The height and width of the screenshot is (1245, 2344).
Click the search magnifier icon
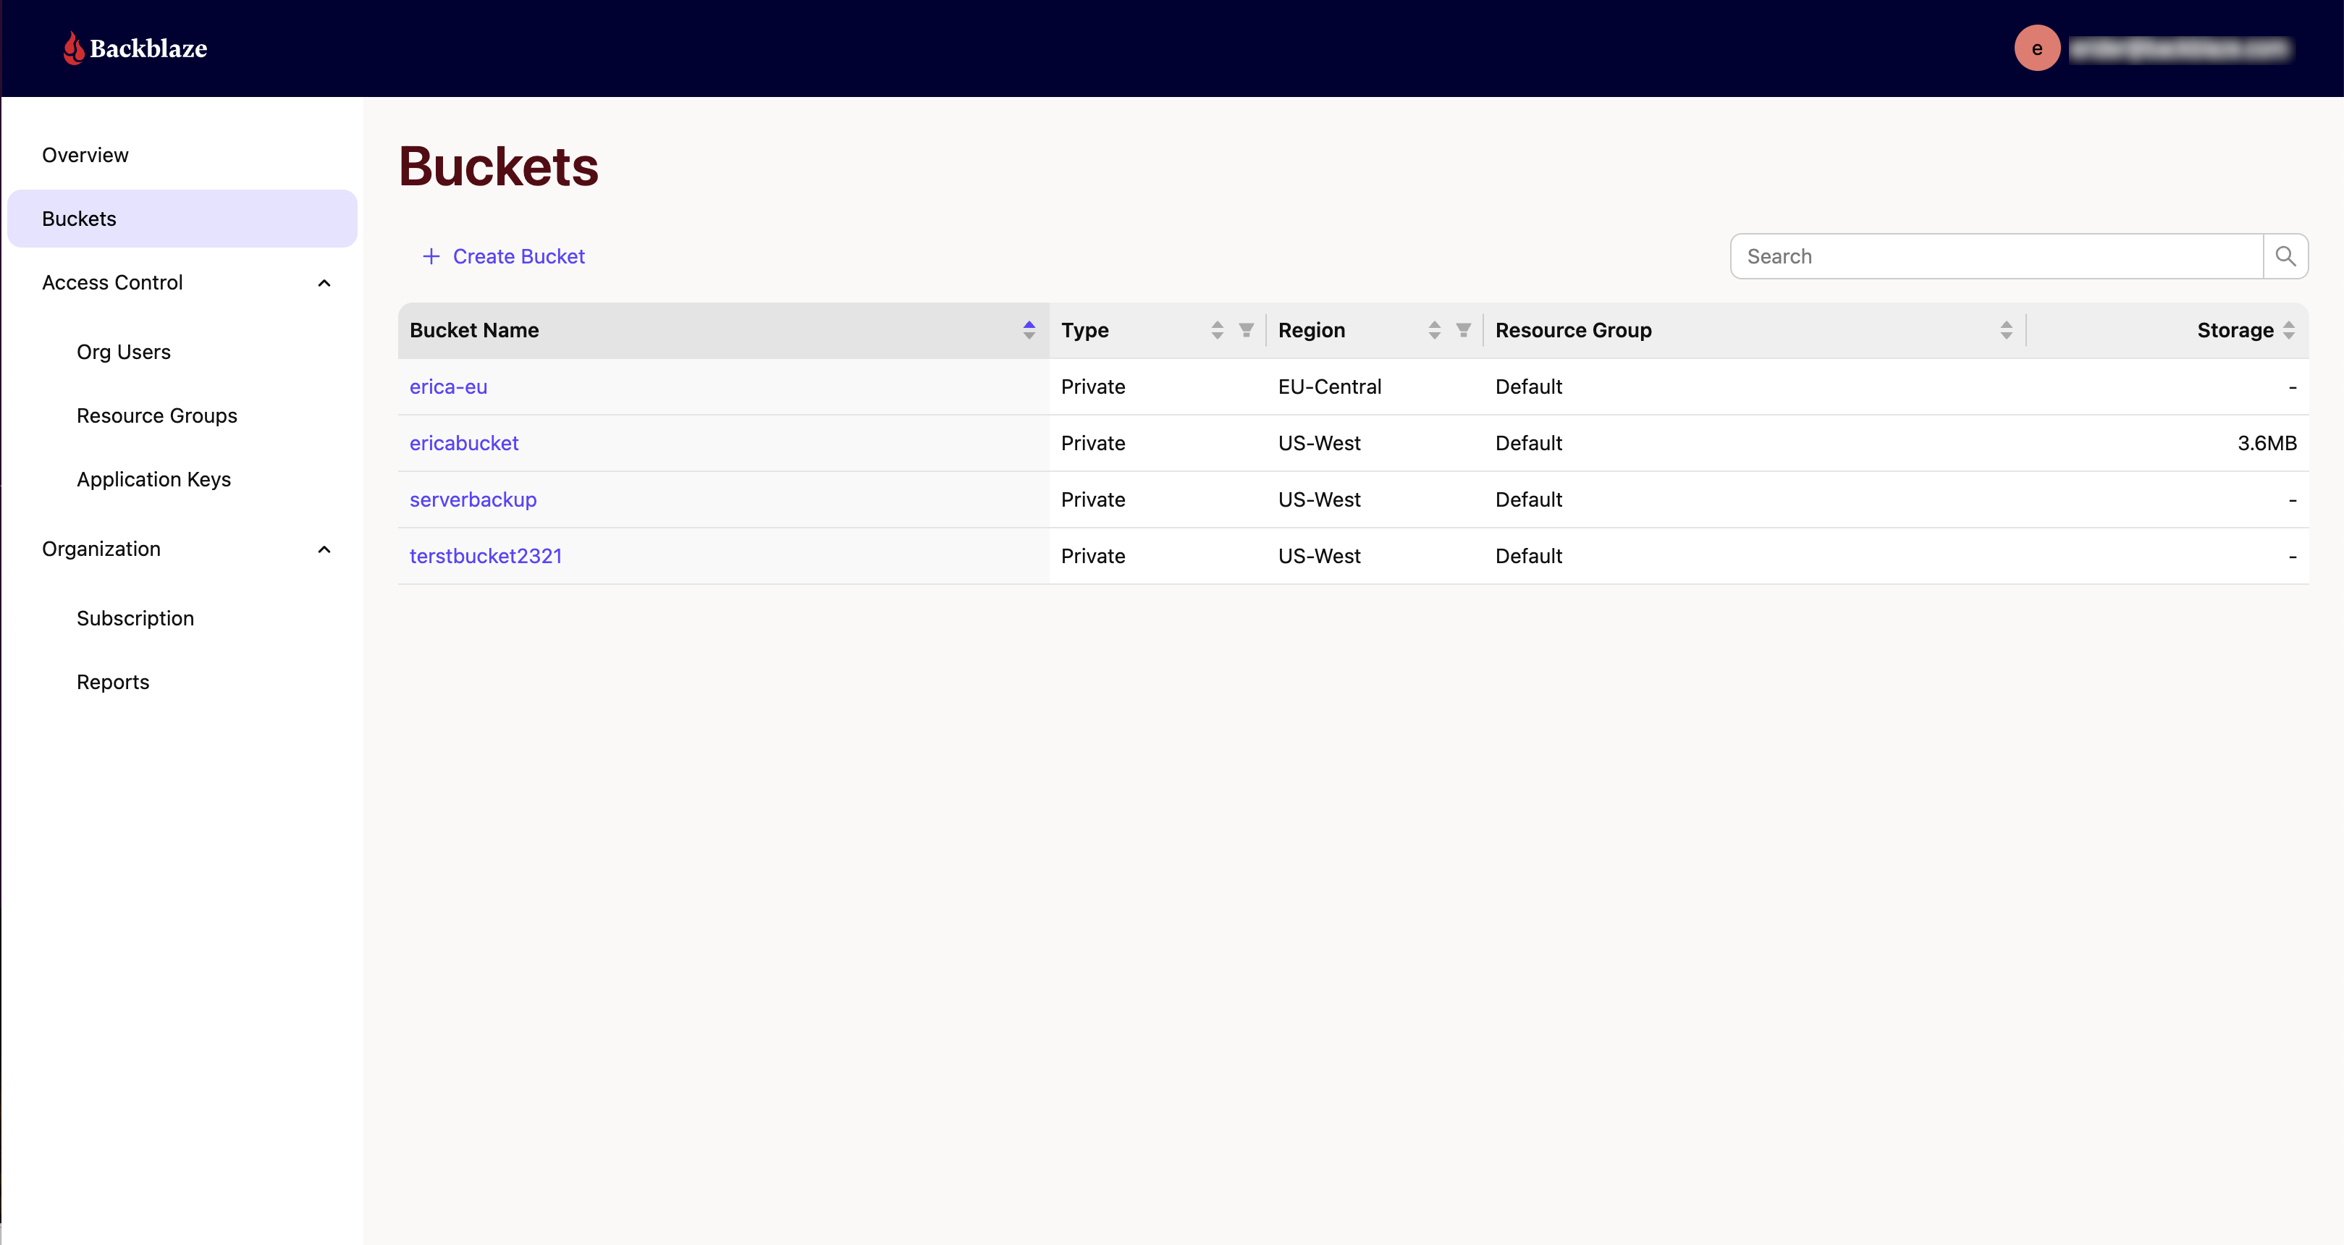pos(2285,257)
